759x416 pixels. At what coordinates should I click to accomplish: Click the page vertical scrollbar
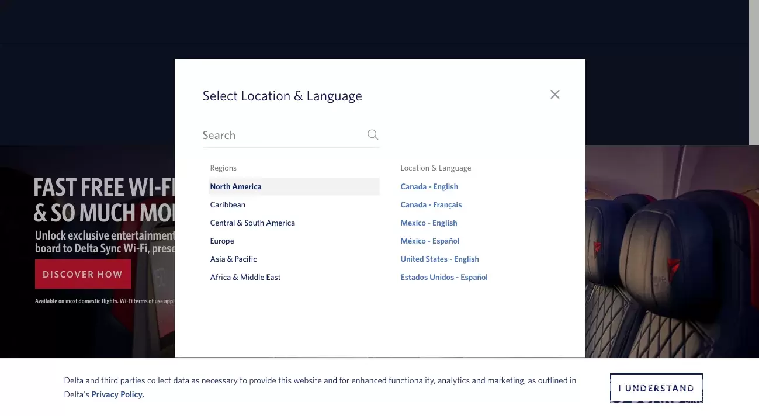click(754, 72)
